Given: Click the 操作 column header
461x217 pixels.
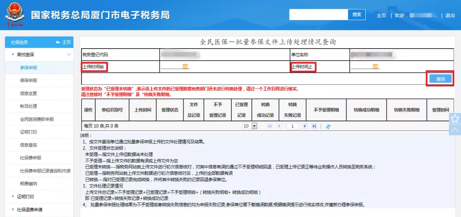Looking at the screenshot, I should (x=88, y=110).
